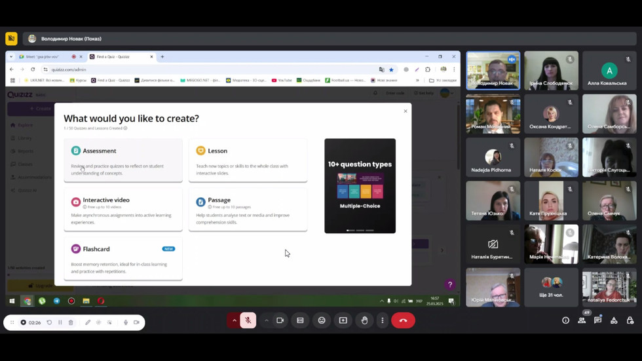Click Opera icon in shared taskbar
Image resolution: width=642 pixels, height=361 pixels.
[101, 301]
